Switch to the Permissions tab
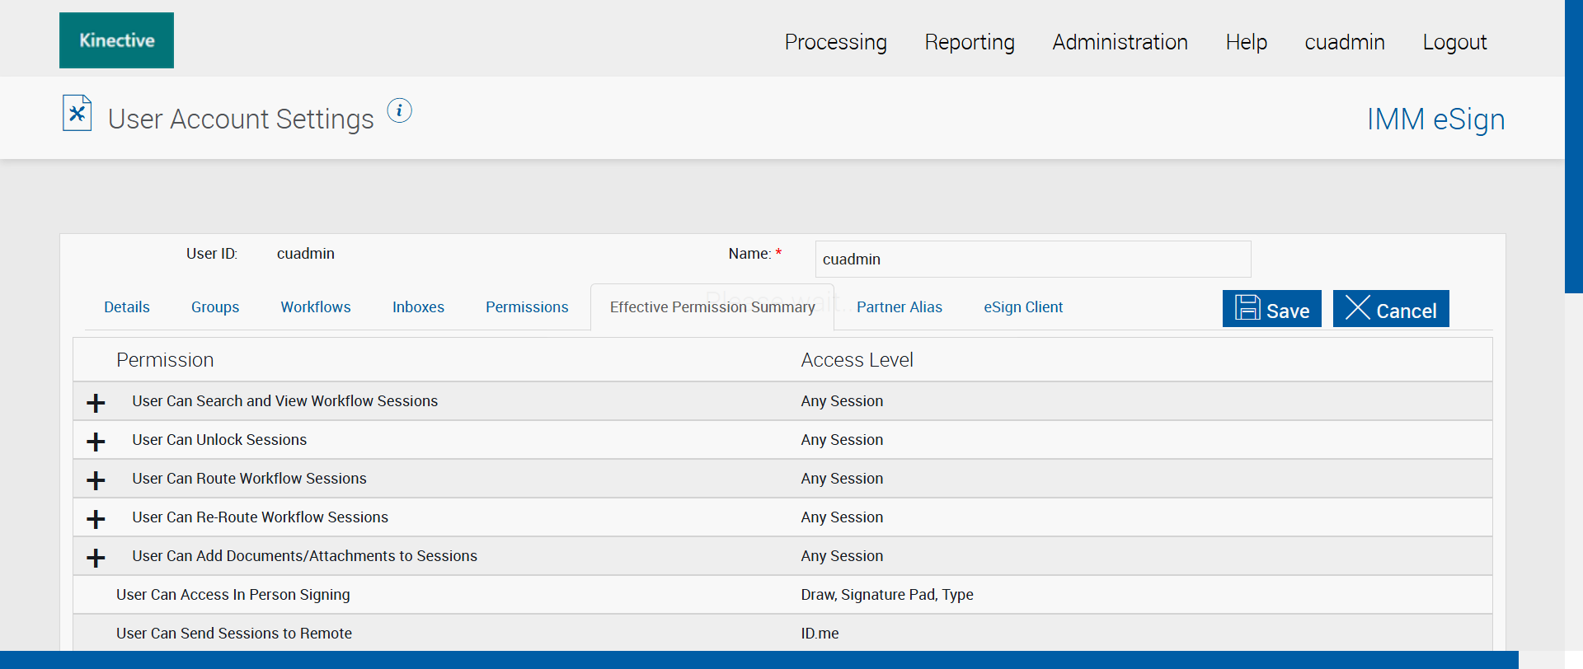The width and height of the screenshot is (1583, 669). (527, 307)
